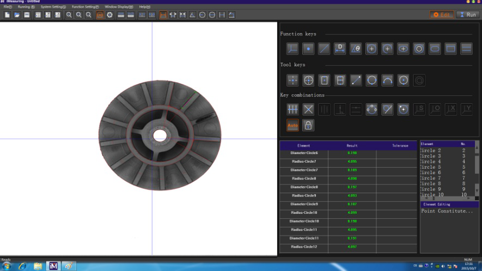This screenshot has width=482, height=271.
Task: Select the Diameter-Circle8 result row
Action: (x=304, y=187)
